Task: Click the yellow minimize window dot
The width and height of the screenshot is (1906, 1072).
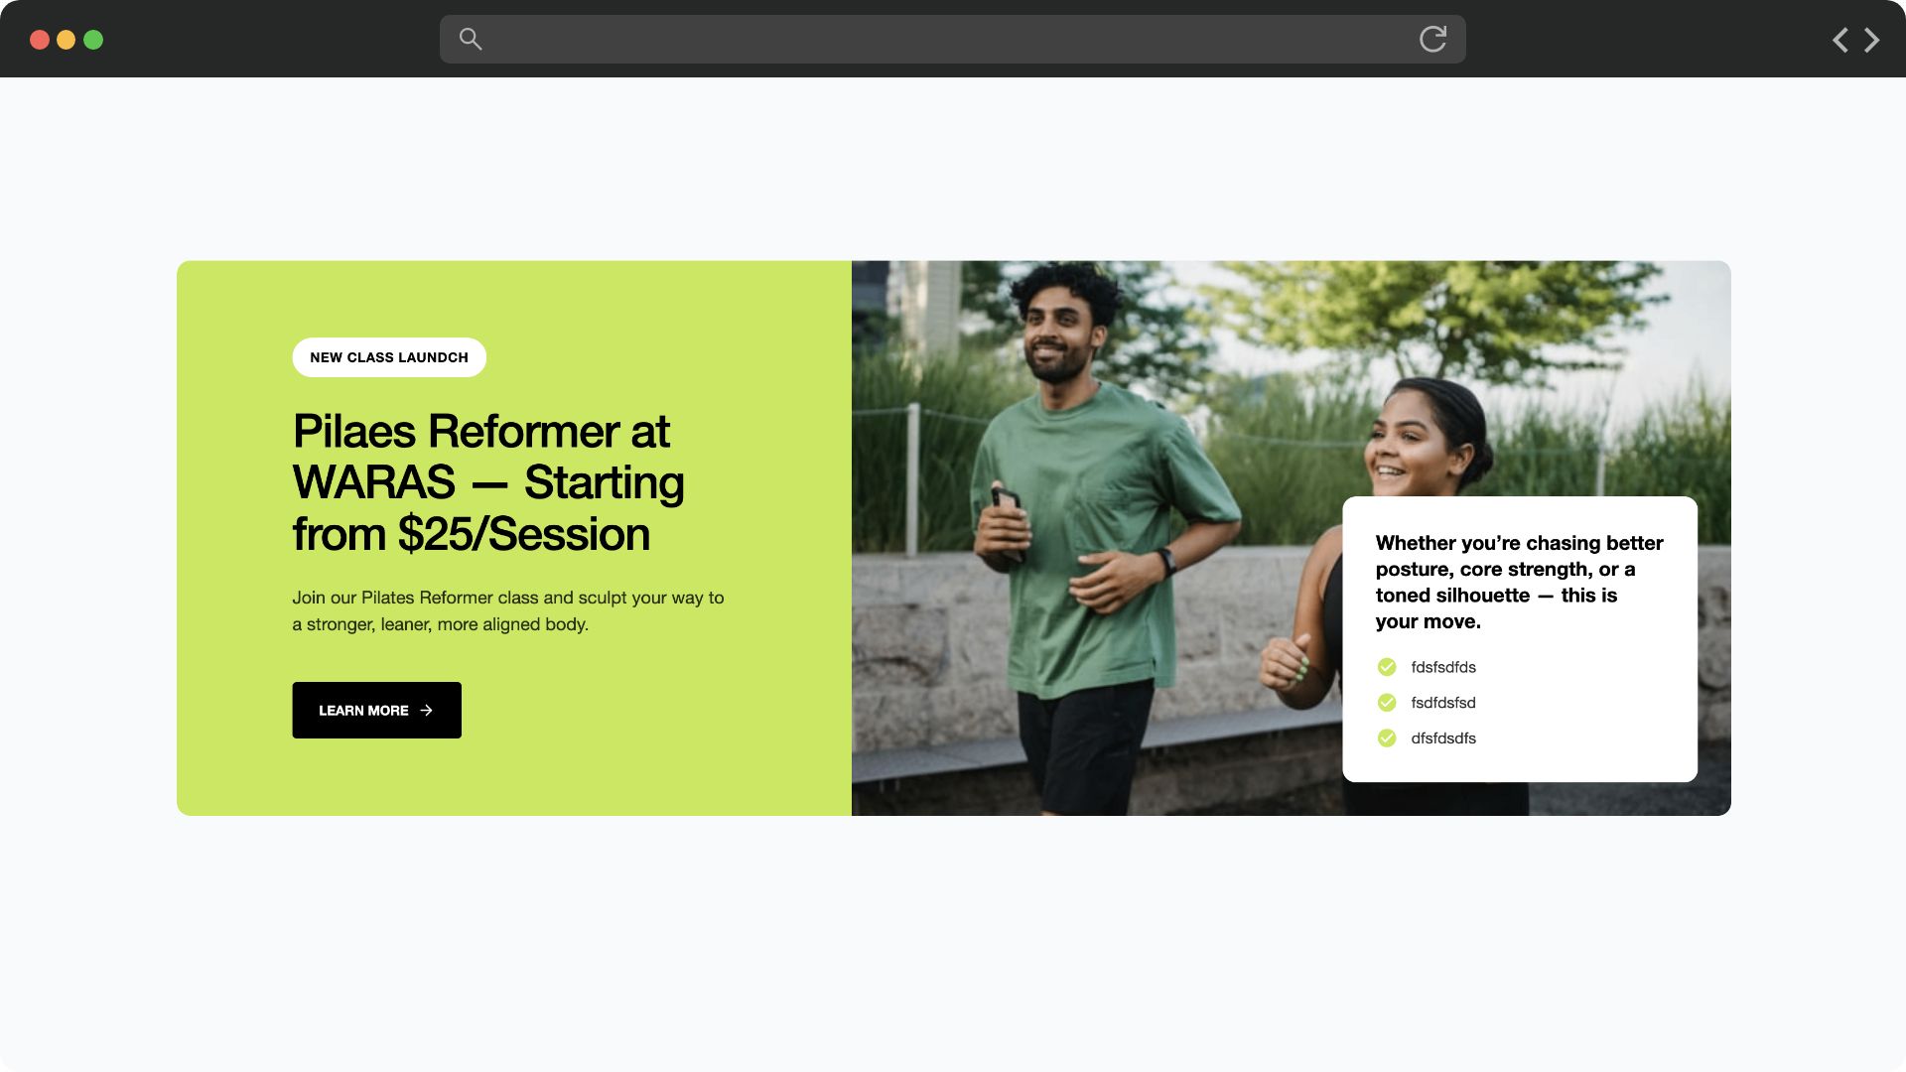Action: 67,40
